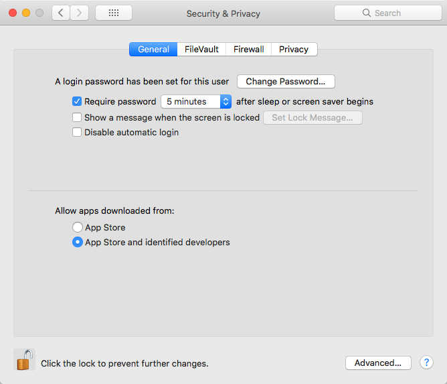
Task: Switch to the FileVault tab
Action: pyautogui.click(x=201, y=50)
